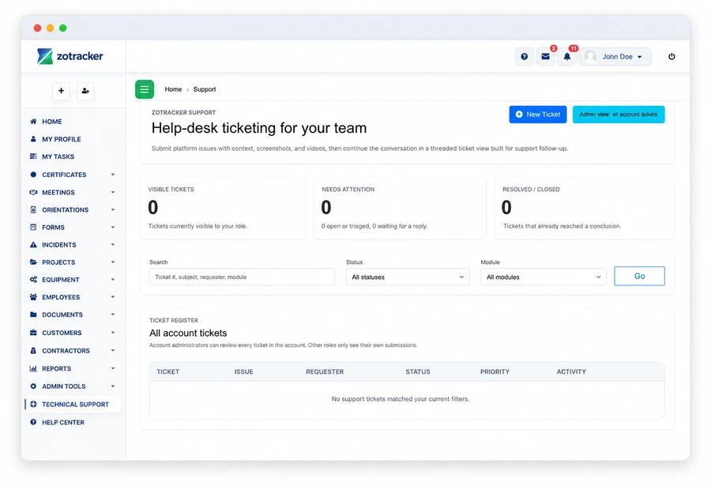Open the notifications bell icon
The width and height of the screenshot is (711, 490).
point(566,57)
